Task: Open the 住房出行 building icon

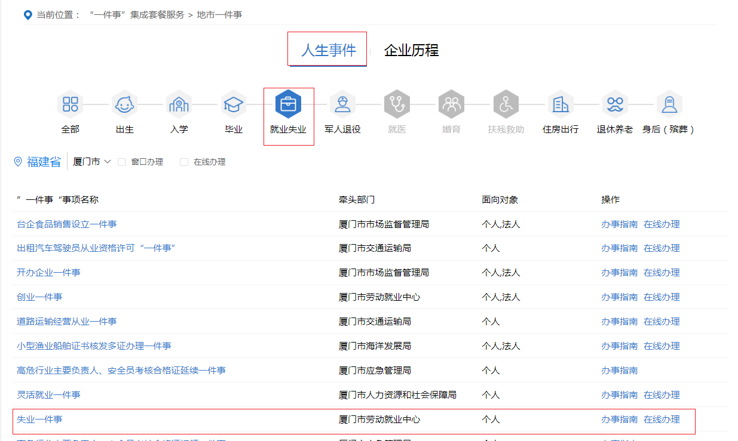Action: tap(561, 105)
